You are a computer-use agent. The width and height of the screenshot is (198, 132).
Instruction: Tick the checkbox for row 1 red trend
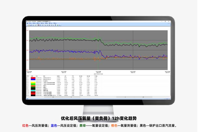27,78
